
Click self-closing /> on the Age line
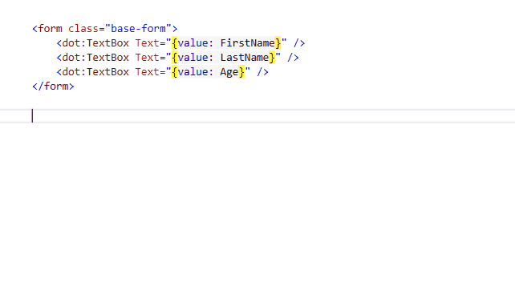click(x=263, y=72)
